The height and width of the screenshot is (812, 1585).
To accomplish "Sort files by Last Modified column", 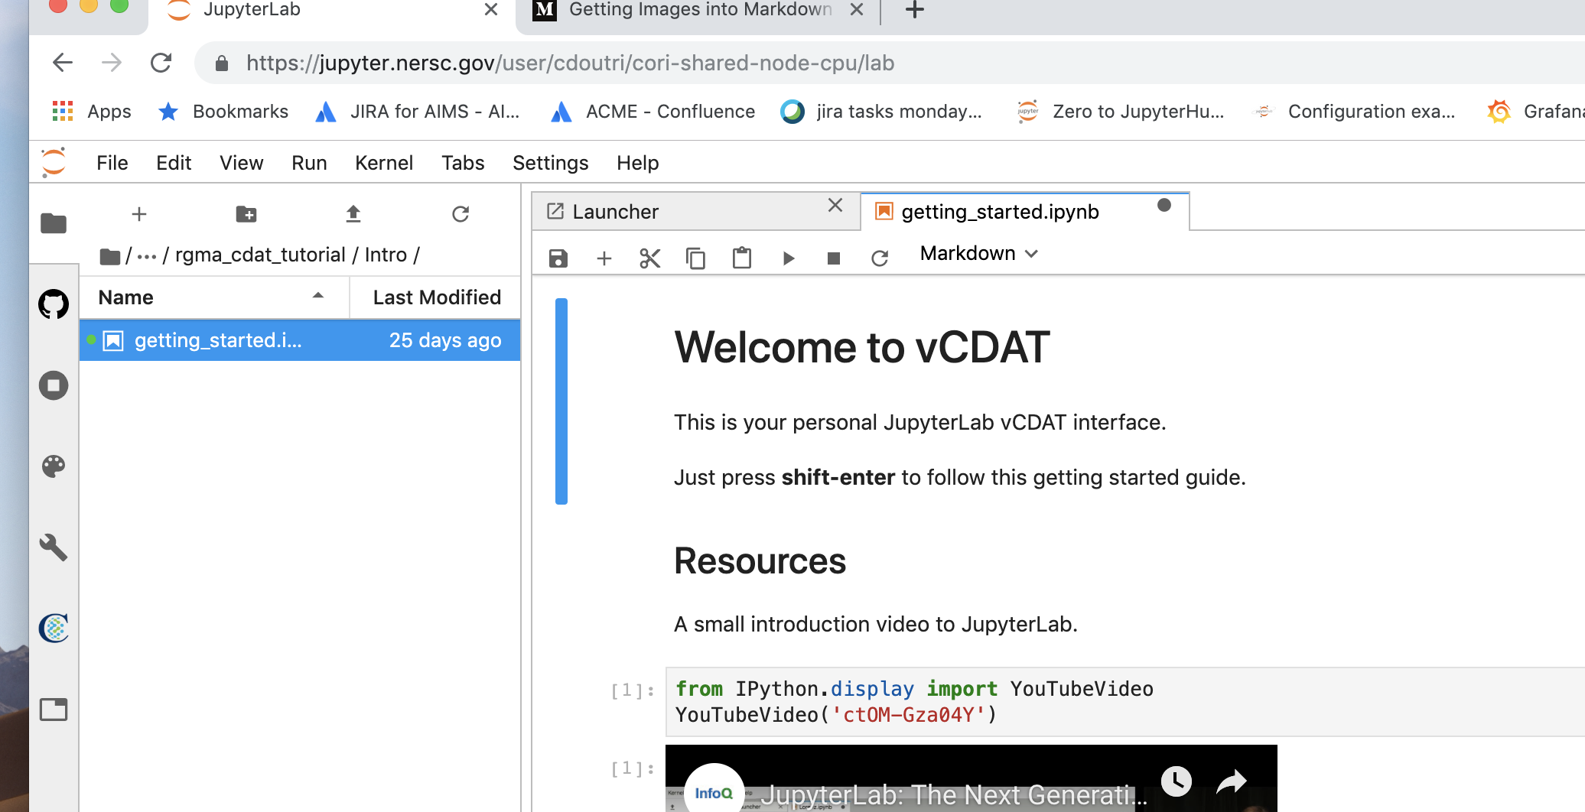I will click(x=436, y=297).
